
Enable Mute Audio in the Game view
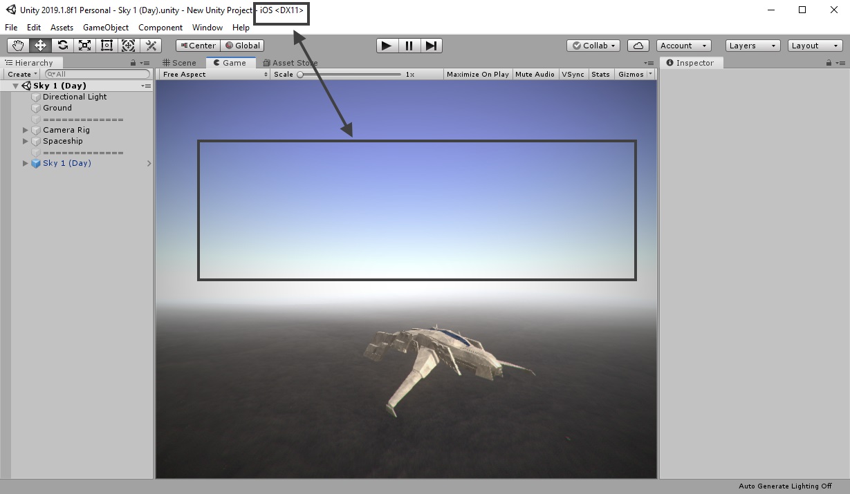pyautogui.click(x=535, y=74)
